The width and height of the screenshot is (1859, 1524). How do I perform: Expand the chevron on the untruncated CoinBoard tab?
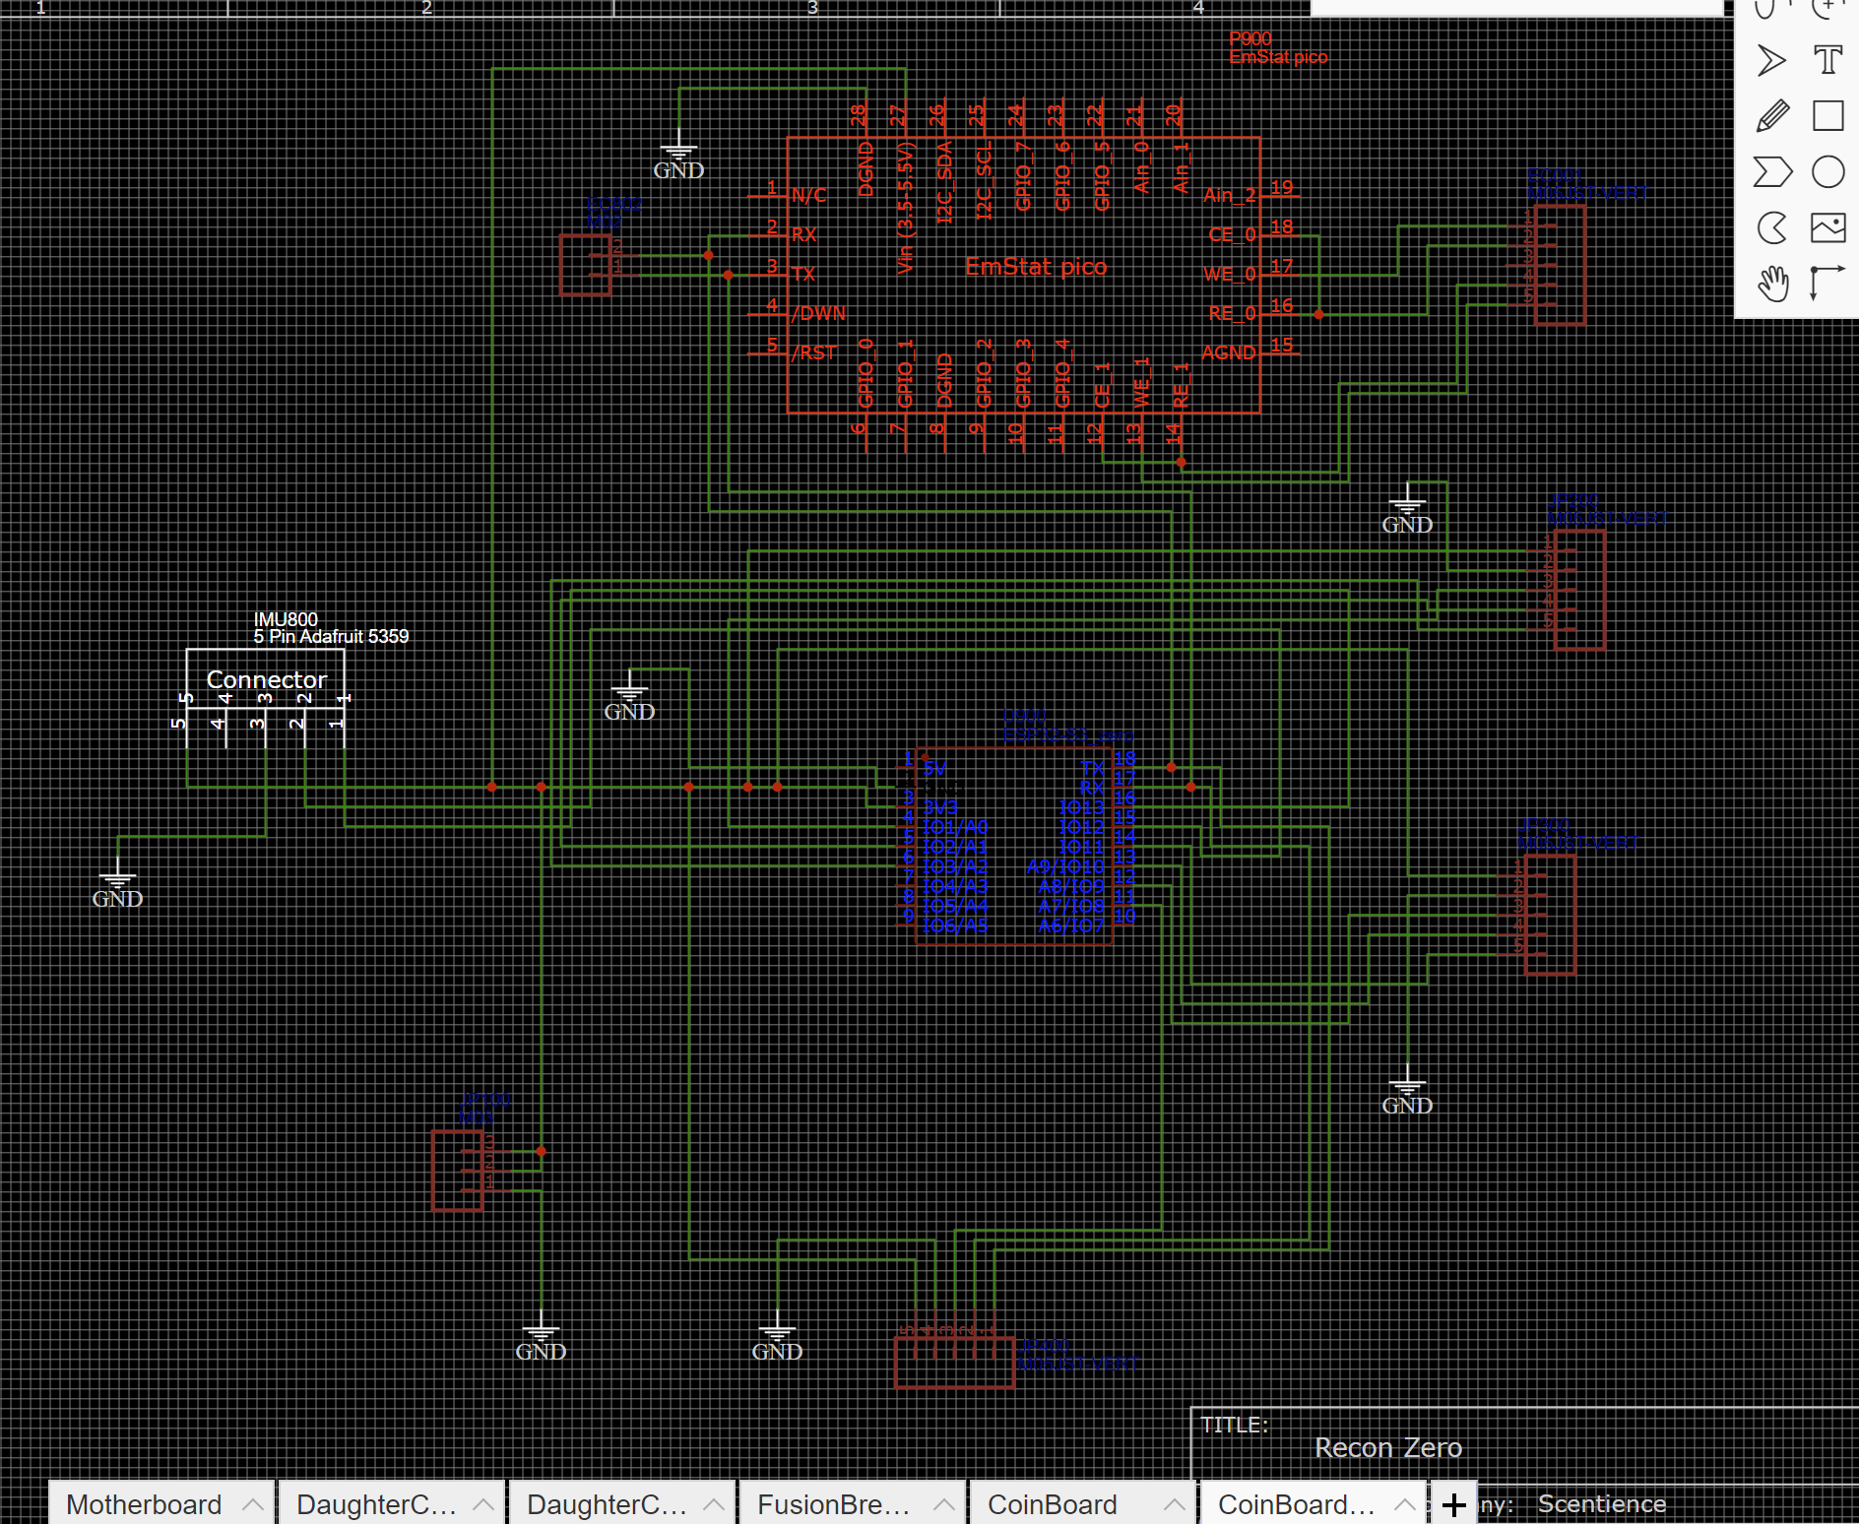point(1174,1504)
